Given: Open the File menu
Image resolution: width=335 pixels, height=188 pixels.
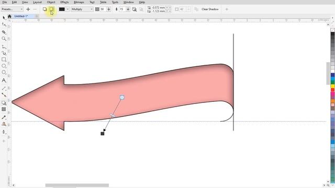Looking at the screenshot, I should click(4, 2).
